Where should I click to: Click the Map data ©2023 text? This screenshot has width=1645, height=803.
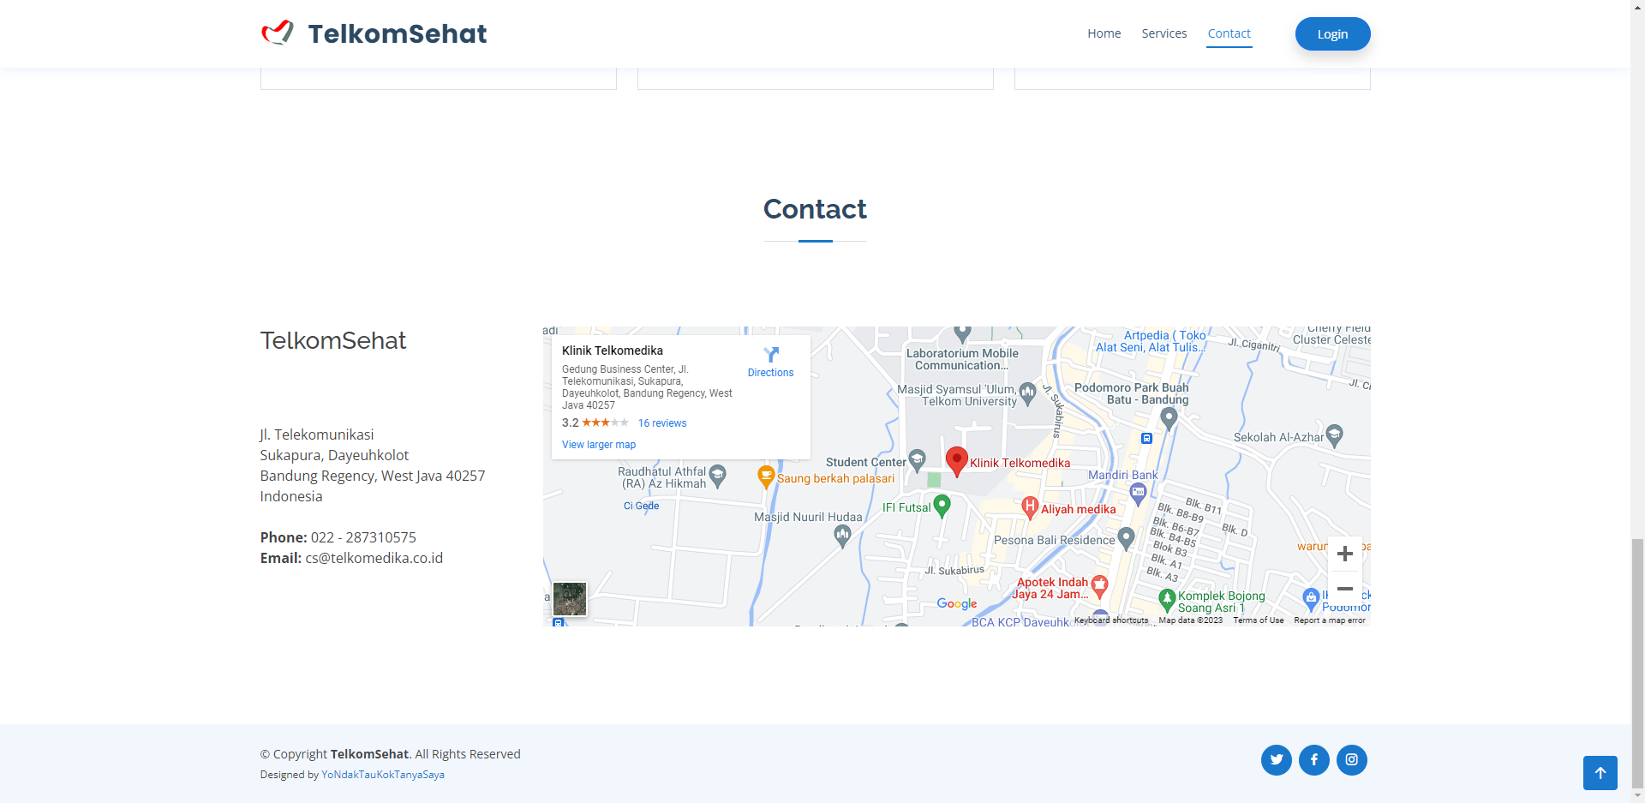pos(1191,620)
